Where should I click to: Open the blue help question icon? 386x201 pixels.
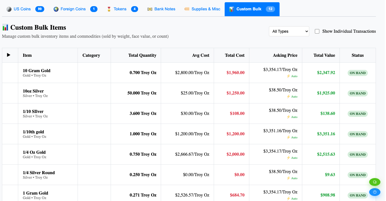375,192
